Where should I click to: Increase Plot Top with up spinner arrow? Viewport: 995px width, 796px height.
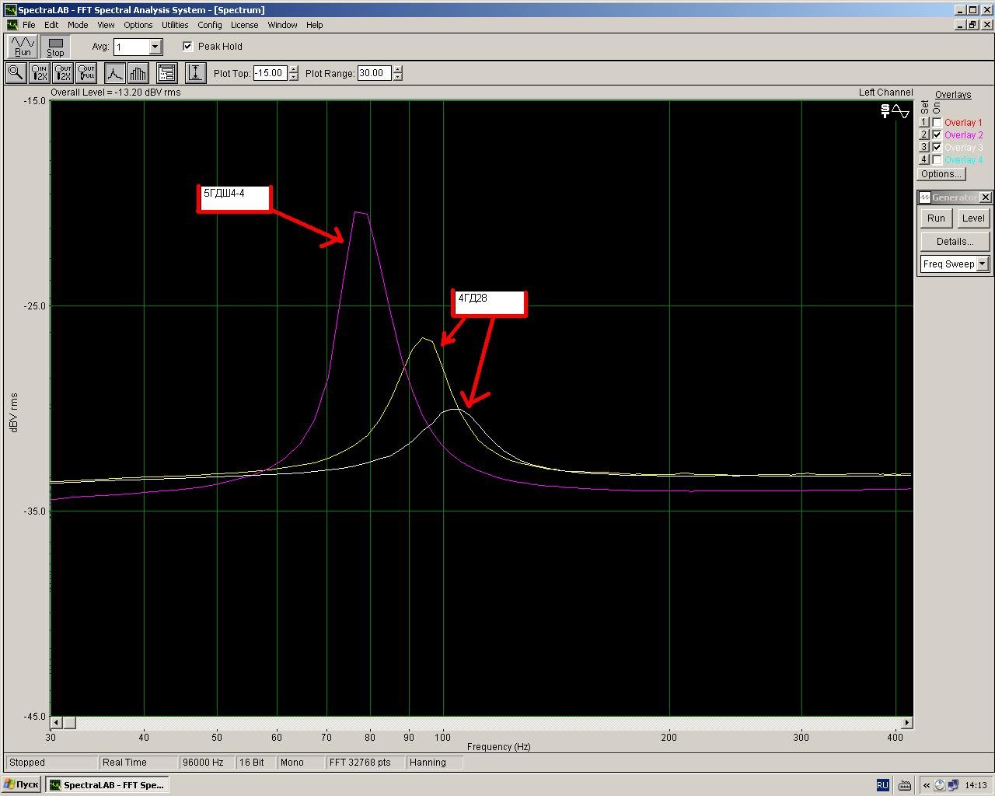[293, 69]
